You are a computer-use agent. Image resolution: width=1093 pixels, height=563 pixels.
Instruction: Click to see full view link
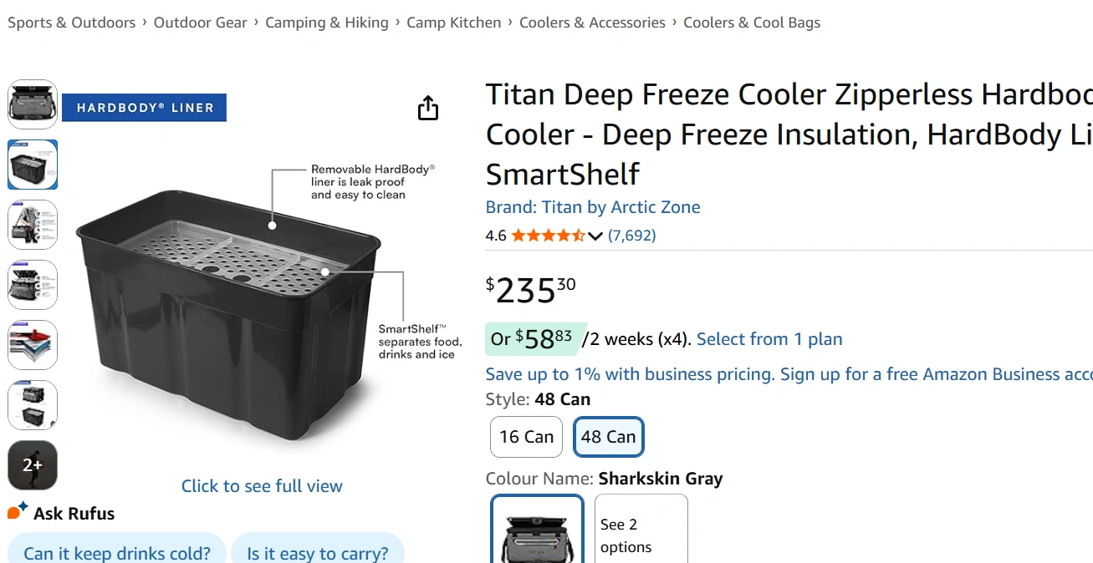(262, 486)
